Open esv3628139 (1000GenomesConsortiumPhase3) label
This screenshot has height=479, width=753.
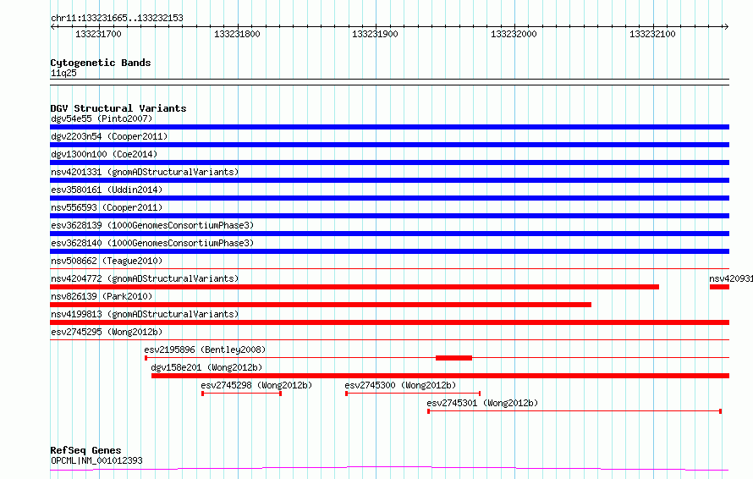tap(152, 225)
